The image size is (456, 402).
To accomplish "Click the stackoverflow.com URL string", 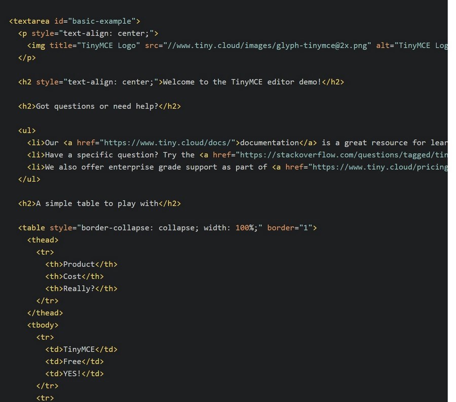I will point(344,155).
